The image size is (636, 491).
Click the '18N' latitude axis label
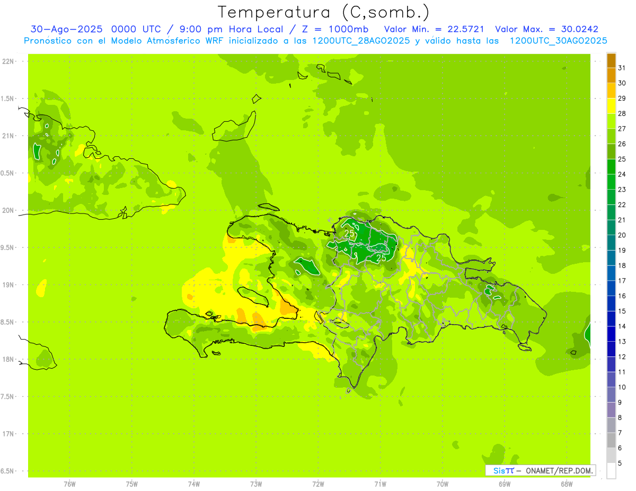[8, 359]
